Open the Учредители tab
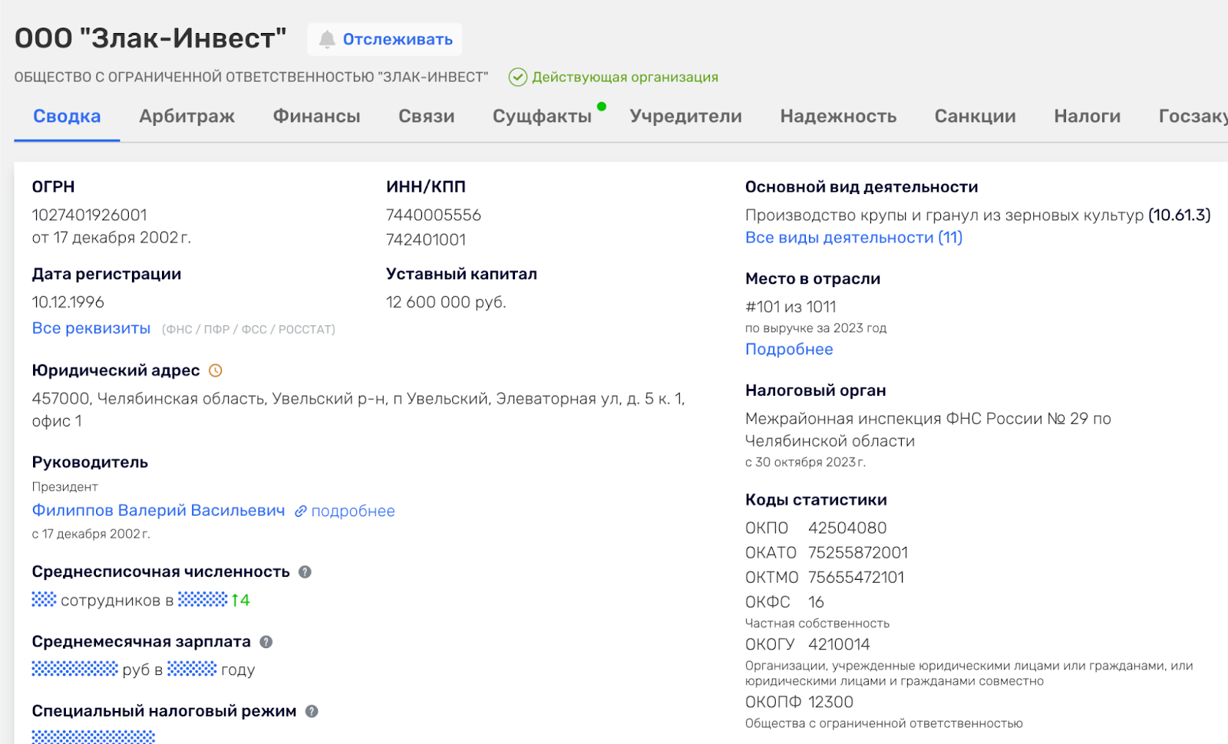The image size is (1228, 744). (685, 116)
